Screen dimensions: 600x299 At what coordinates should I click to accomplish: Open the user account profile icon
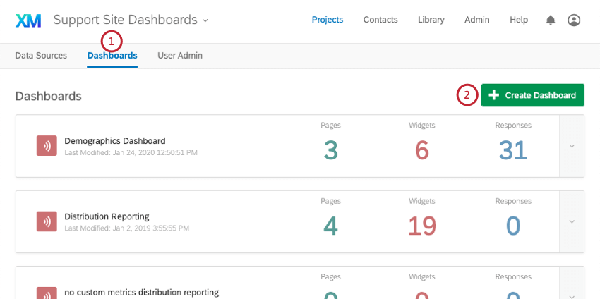(x=574, y=20)
